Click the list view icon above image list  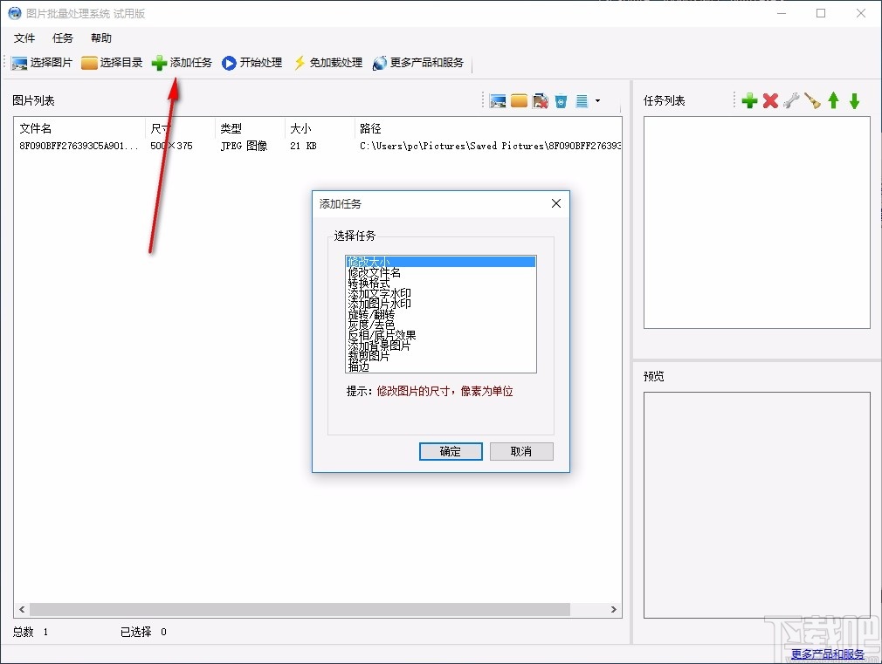(582, 100)
